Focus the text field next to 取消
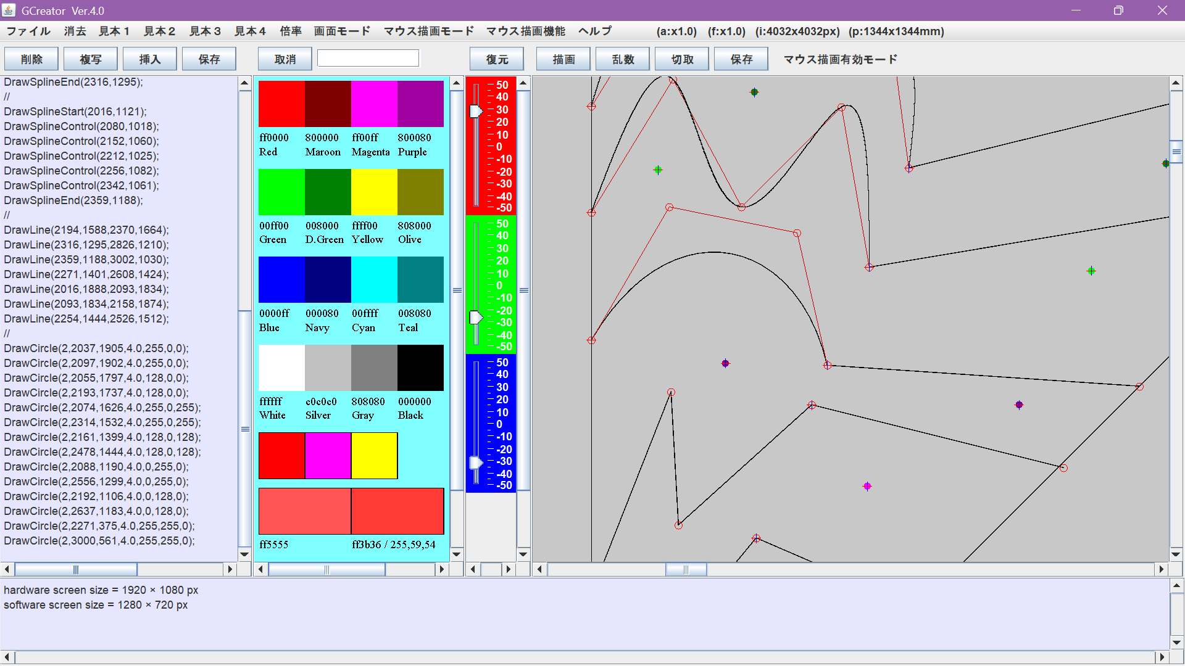This screenshot has width=1185, height=666. [x=368, y=59]
